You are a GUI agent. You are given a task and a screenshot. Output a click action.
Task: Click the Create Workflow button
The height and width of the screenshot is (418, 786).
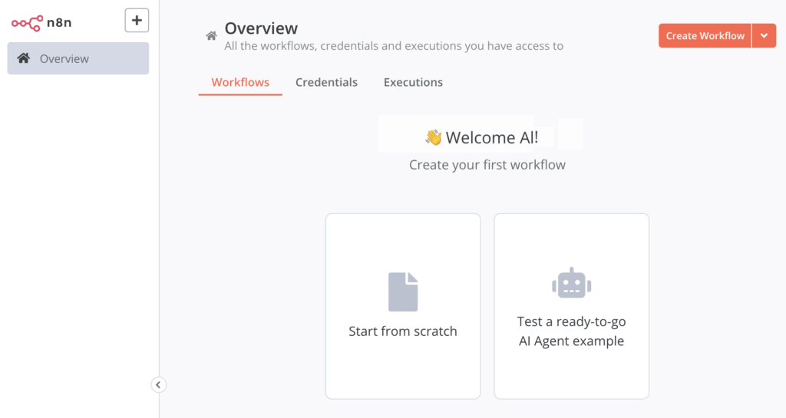(705, 36)
